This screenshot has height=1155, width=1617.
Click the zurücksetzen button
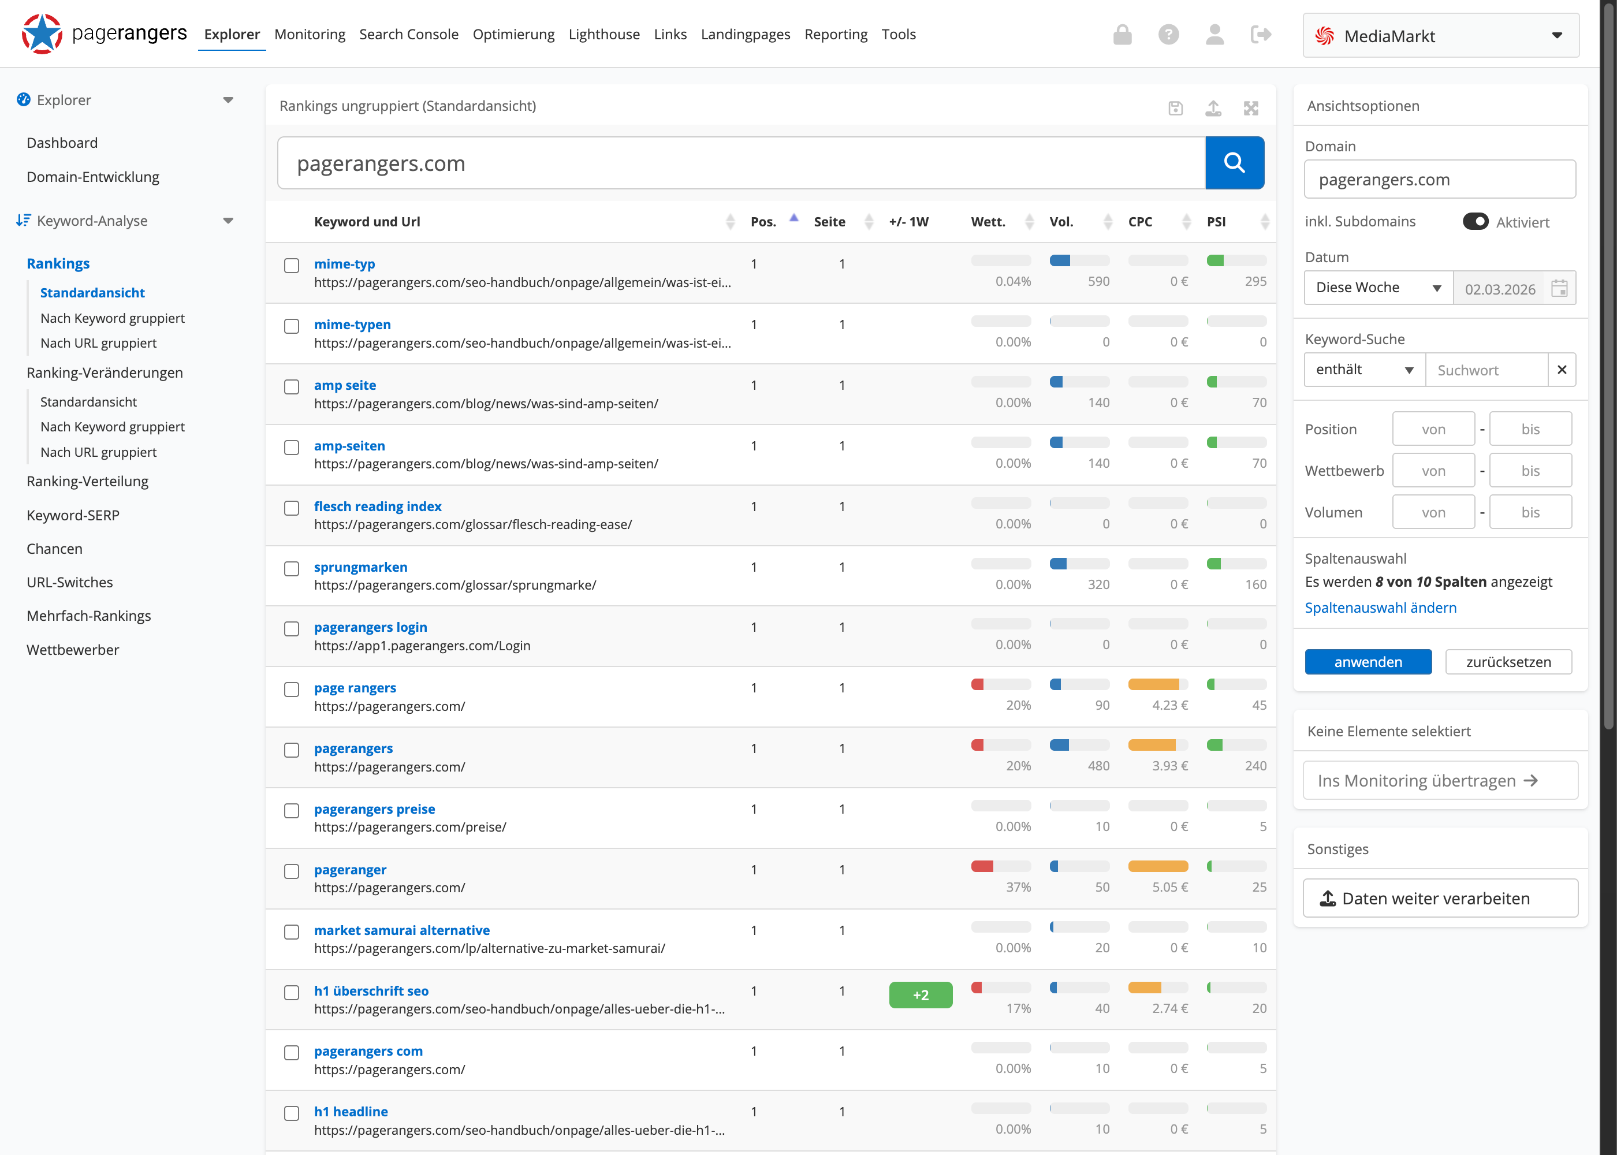[1508, 661]
